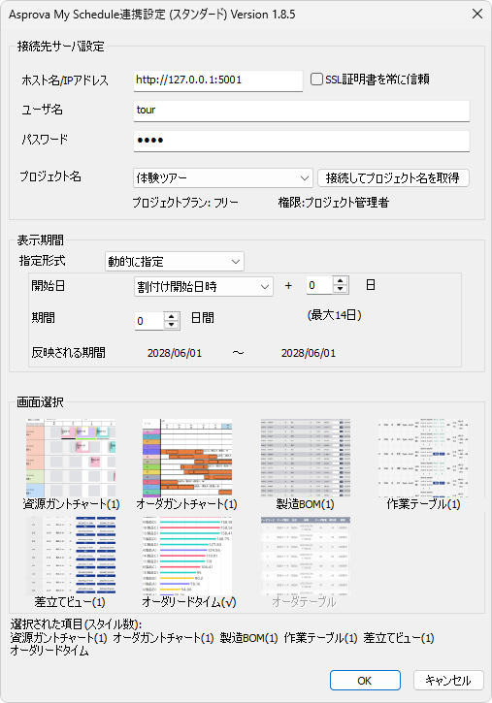Increase the 開始日 offset days spinner

(341, 280)
